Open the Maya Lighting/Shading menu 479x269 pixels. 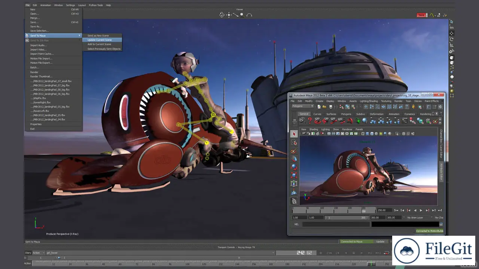pos(369,101)
